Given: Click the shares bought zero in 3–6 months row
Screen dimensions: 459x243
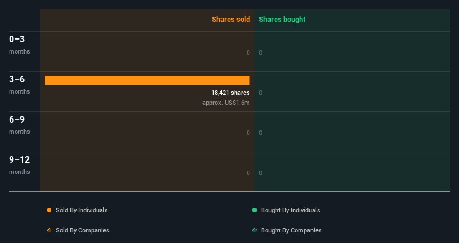Looking at the screenshot, I should (261, 93).
